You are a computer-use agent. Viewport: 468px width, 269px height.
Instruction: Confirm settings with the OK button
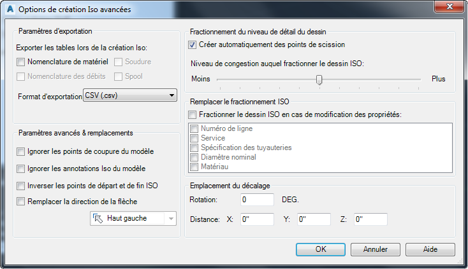(x=321, y=249)
